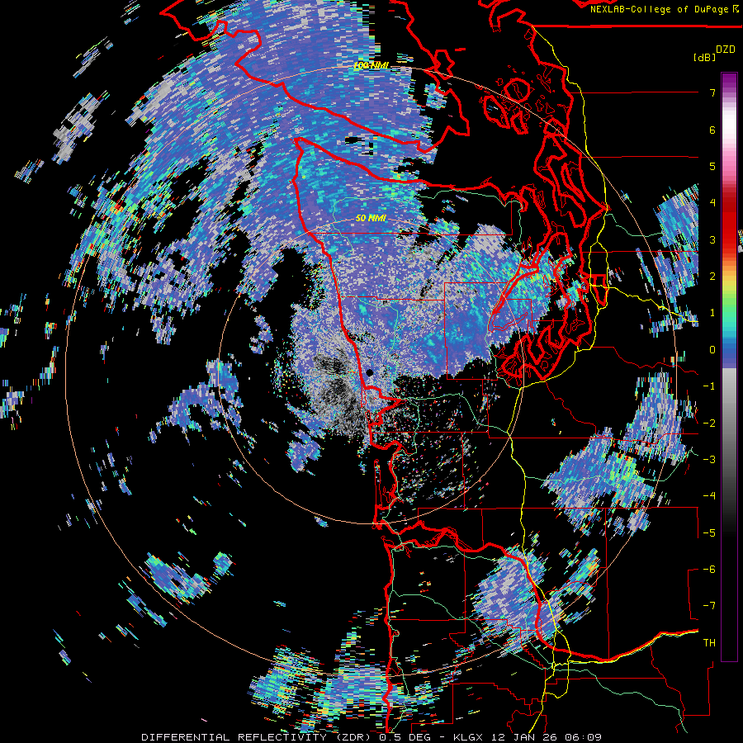
Task: Click the TH threshold label on scale
Action: pyautogui.click(x=709, y=643)
